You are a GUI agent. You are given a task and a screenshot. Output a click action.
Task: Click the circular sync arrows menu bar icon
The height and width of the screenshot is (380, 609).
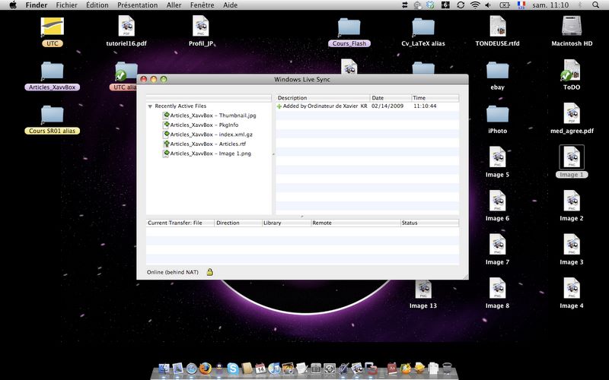pos(461,5)
